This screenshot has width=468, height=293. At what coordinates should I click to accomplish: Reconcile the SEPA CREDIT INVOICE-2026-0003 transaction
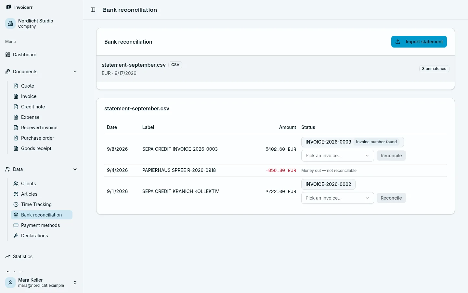pos(391,156)
